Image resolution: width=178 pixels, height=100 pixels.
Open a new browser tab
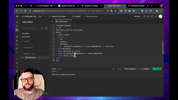pyautogui.click(x=152, y=6)
